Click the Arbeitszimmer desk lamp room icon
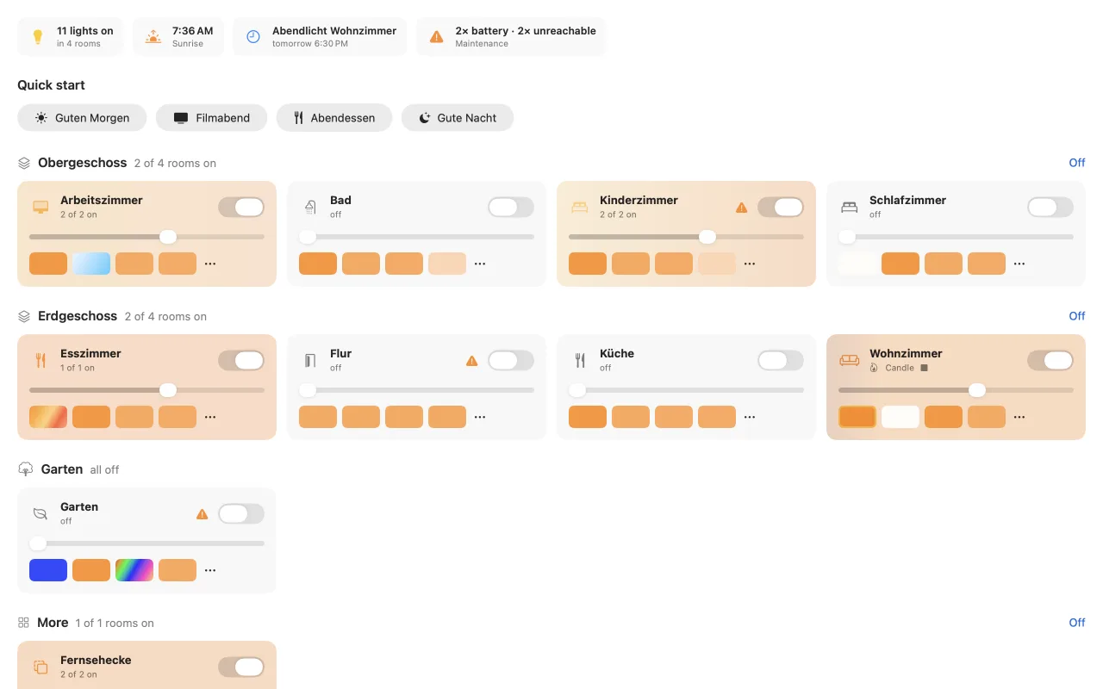This screenshot has width=1103, height=689. [41, 207]
